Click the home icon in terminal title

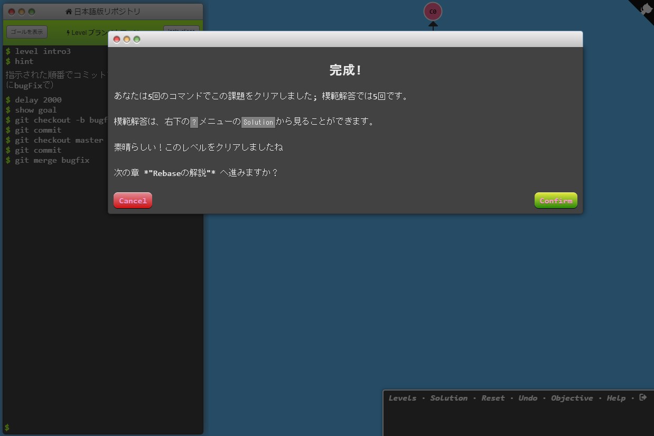[69, 12]
